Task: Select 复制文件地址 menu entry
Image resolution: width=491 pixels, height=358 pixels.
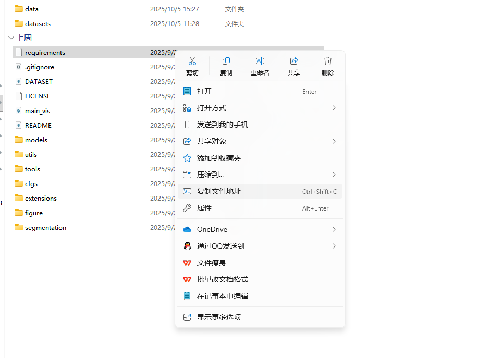Action: [260, 191]
